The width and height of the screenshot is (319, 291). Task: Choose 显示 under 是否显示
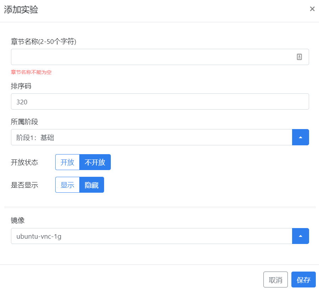click(x=67, y=185)
